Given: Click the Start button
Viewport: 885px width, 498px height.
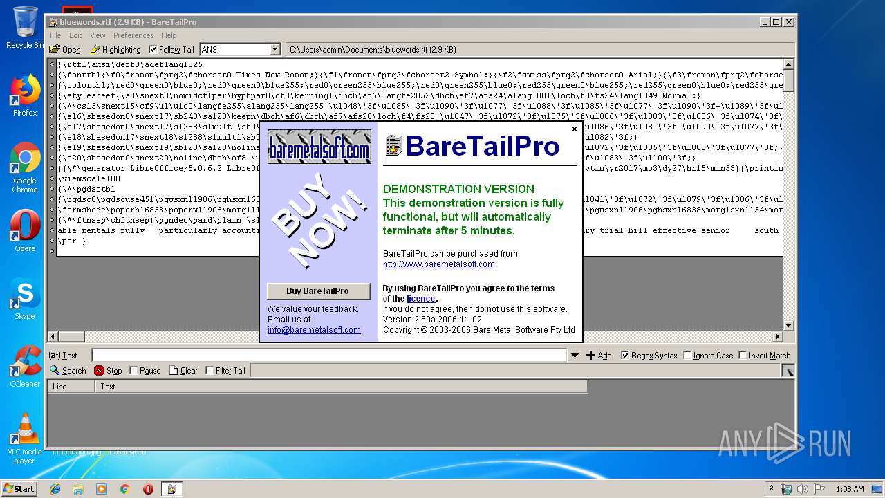Looking at the screenshot, I should click(19, 489).
